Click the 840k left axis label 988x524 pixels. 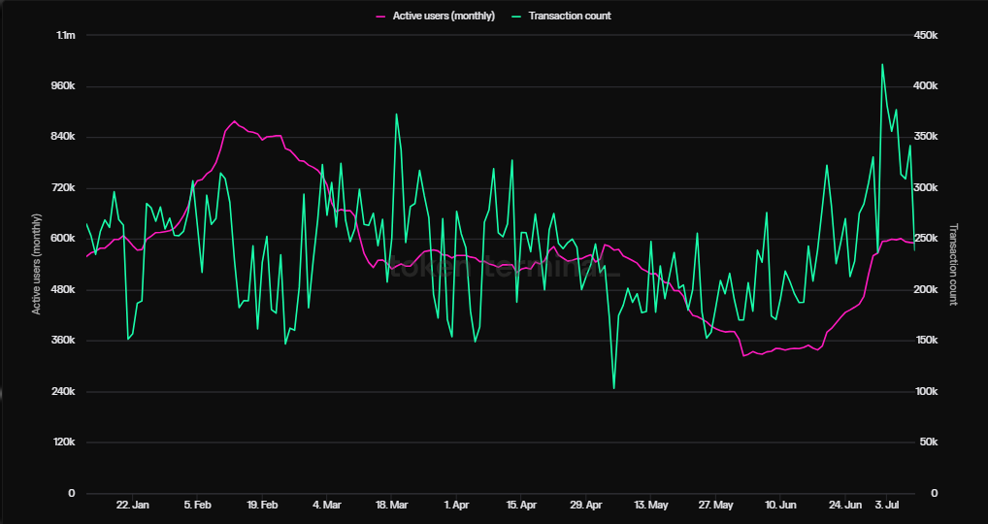point(64,137)
